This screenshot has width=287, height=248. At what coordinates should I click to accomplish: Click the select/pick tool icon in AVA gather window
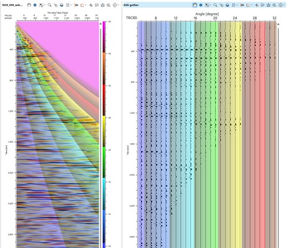coord(207,5)
